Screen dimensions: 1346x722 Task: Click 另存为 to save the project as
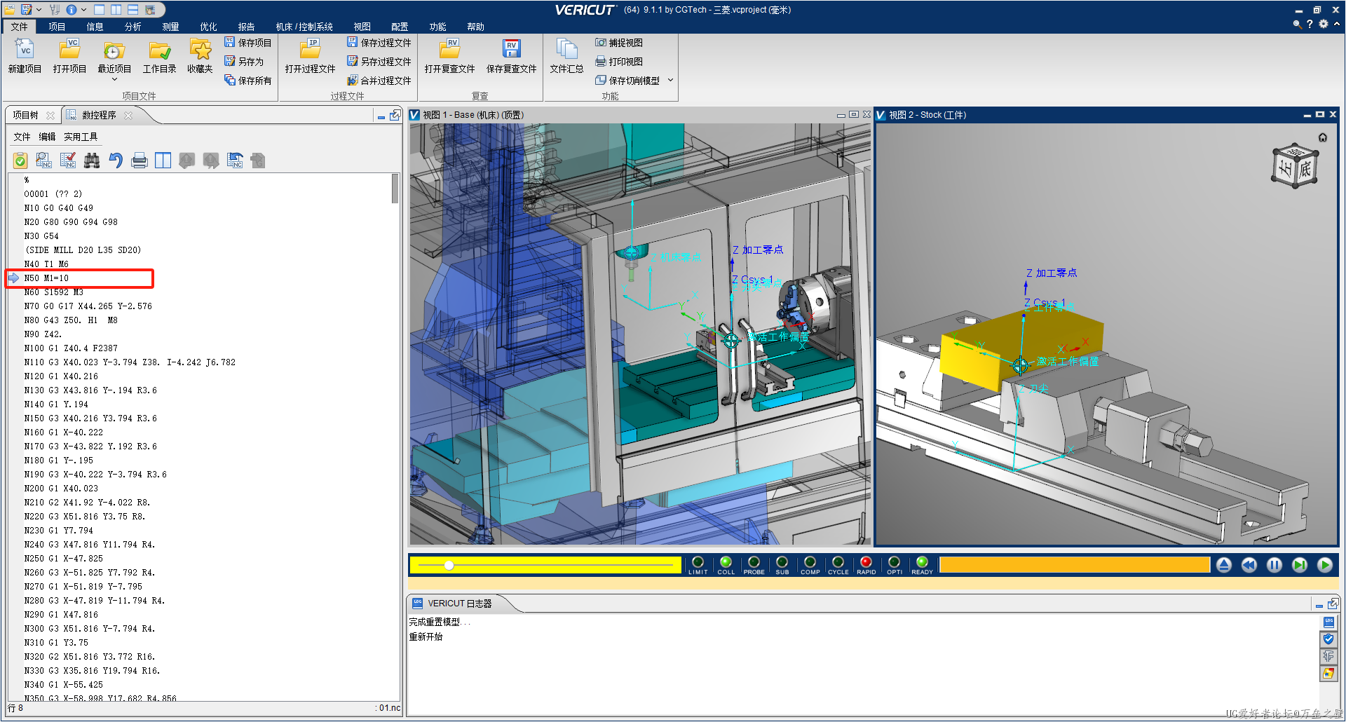(x=243, y=62)
